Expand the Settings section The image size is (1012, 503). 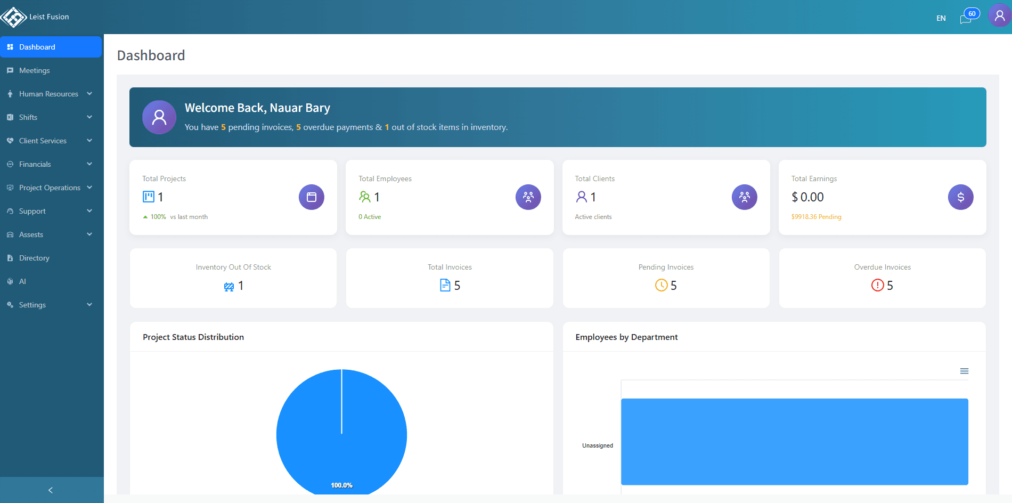[33, 304]
